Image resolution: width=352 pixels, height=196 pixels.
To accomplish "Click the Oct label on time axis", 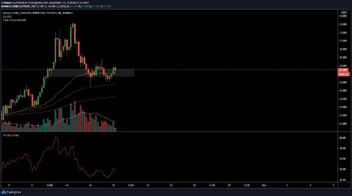I will coord(264,186).
